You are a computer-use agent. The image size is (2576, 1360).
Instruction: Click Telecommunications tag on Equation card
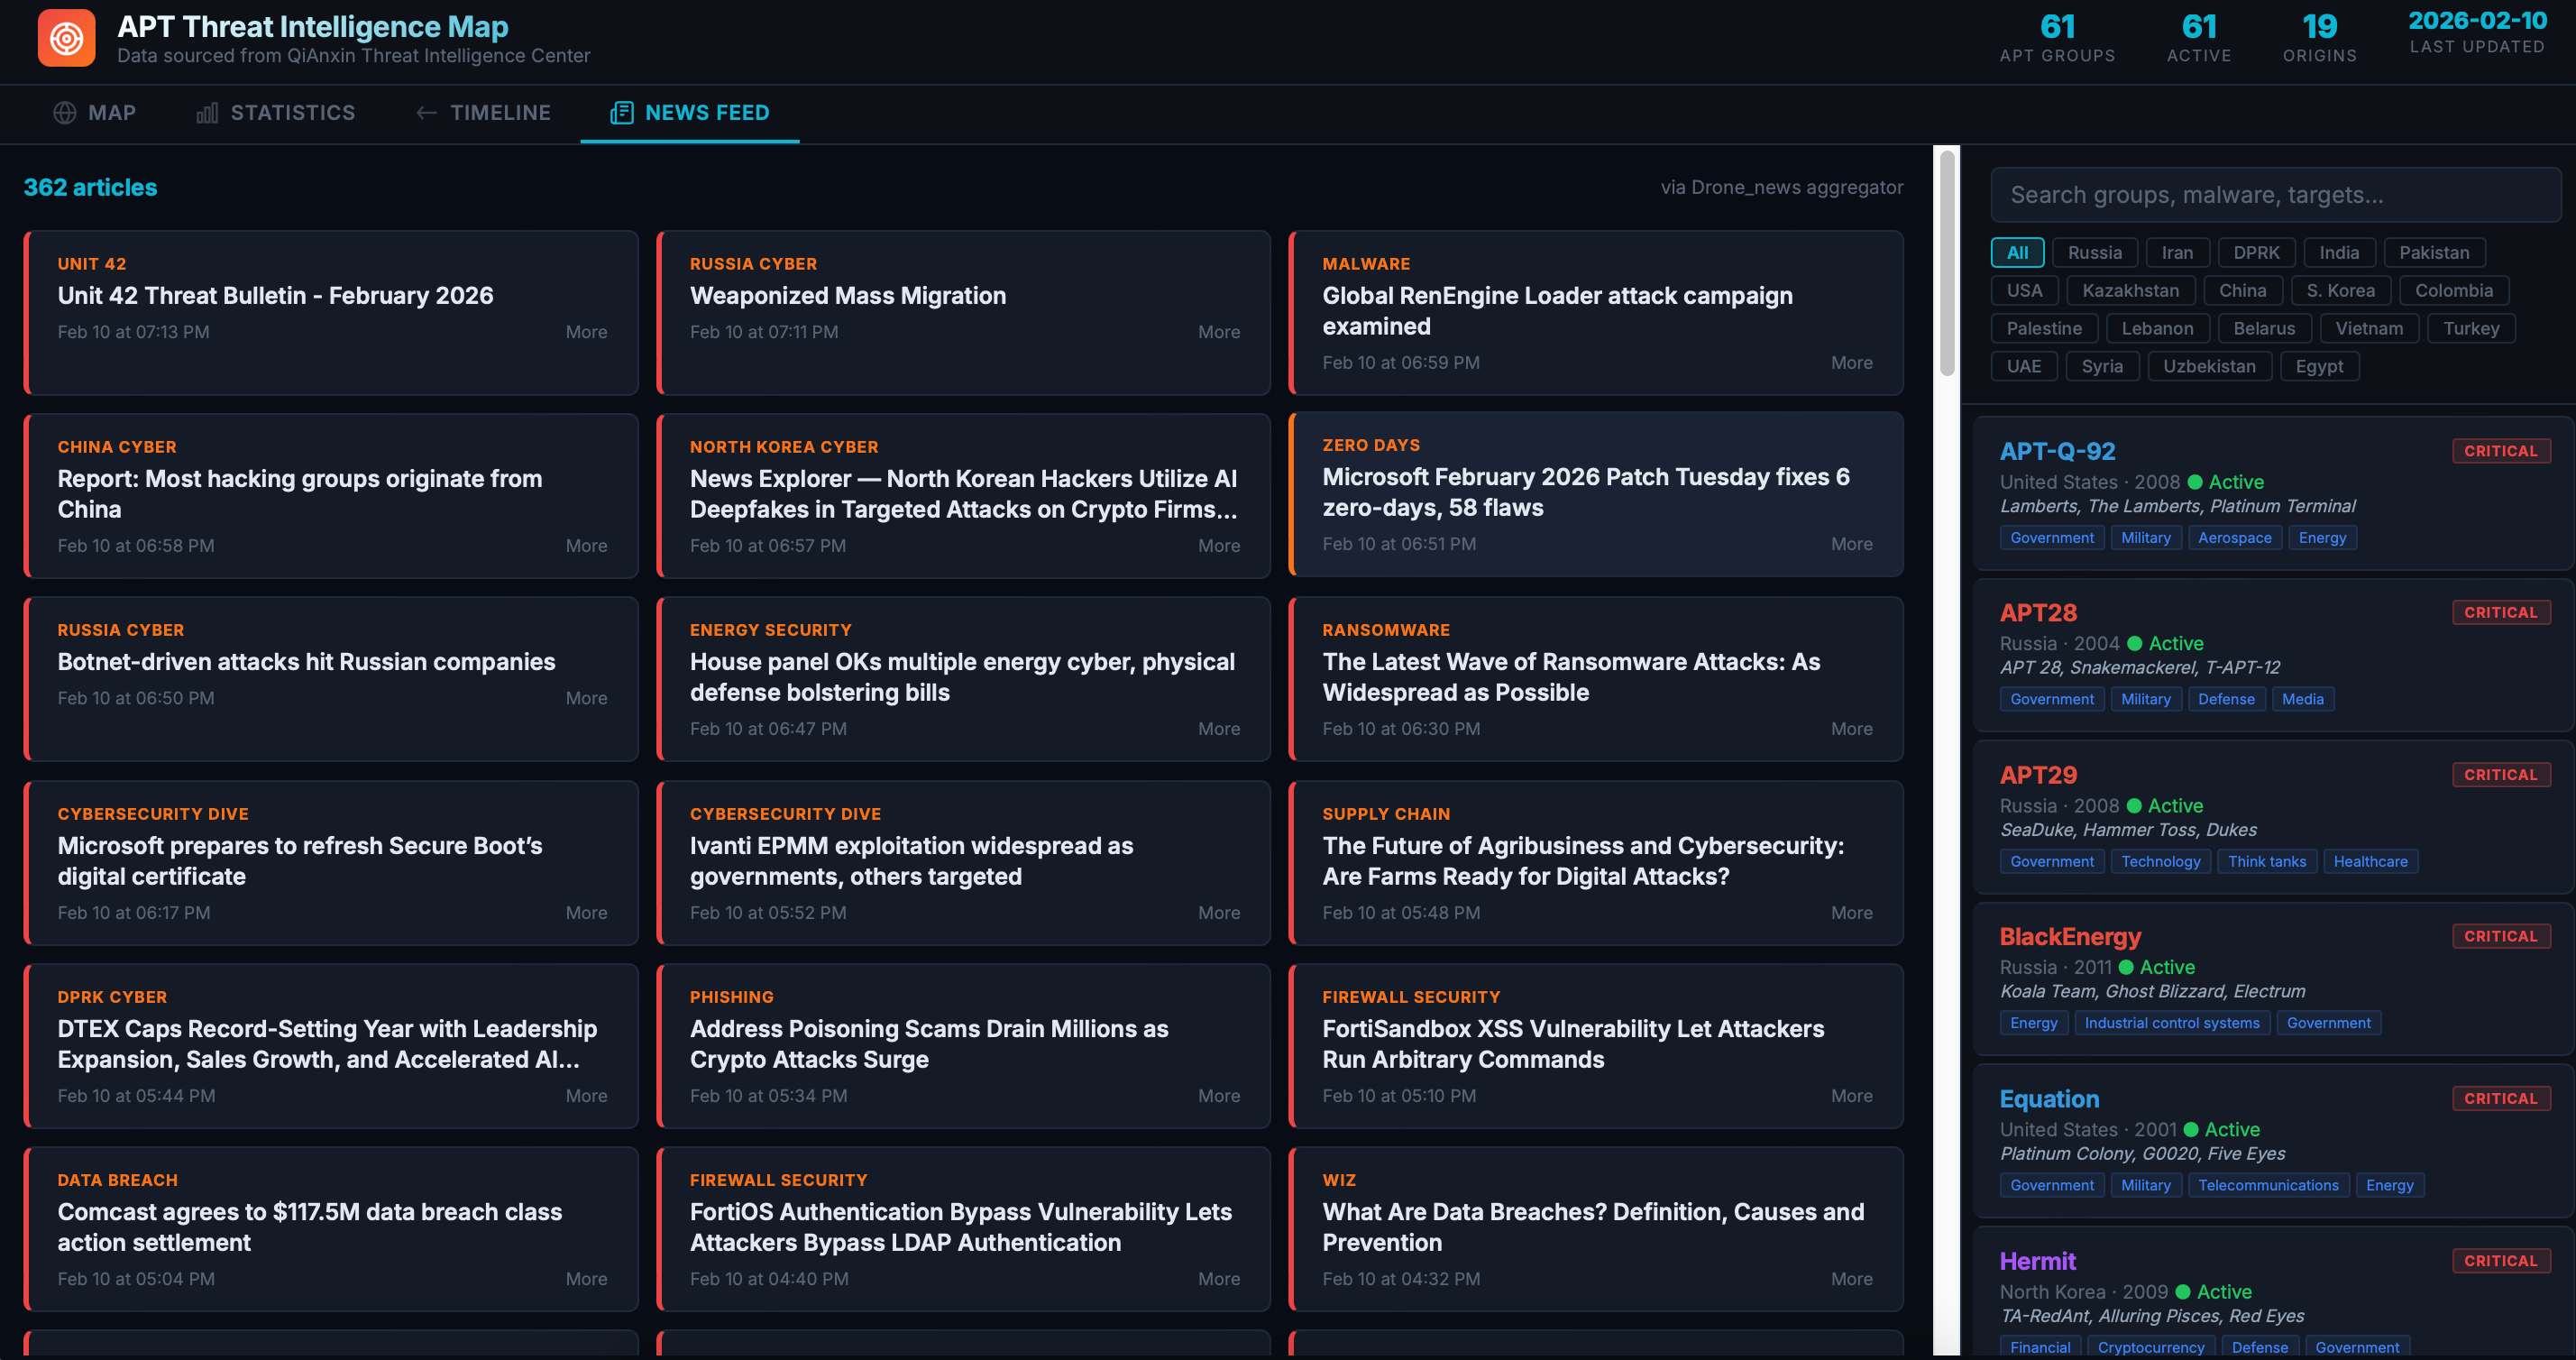(2268, 1185)
